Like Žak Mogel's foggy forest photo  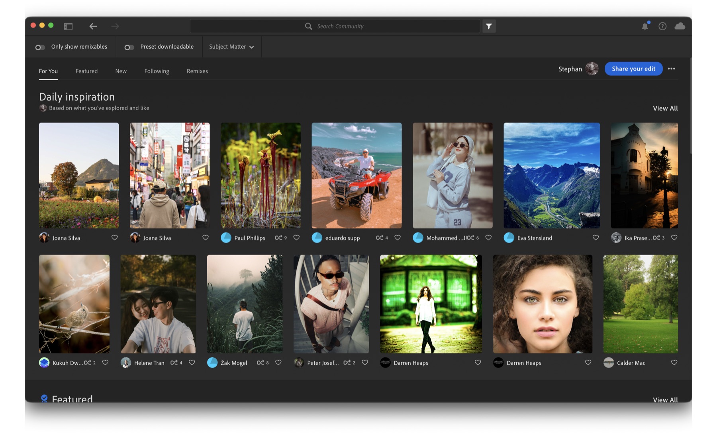pyautogui.click(x=278, y=362)
